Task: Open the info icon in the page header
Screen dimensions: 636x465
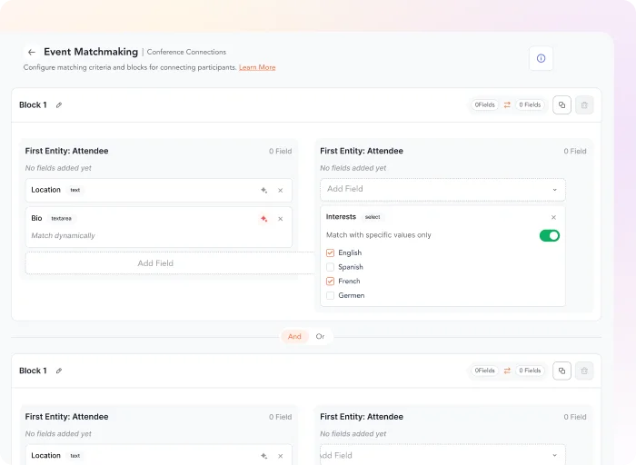Action: tap(541, 58)
